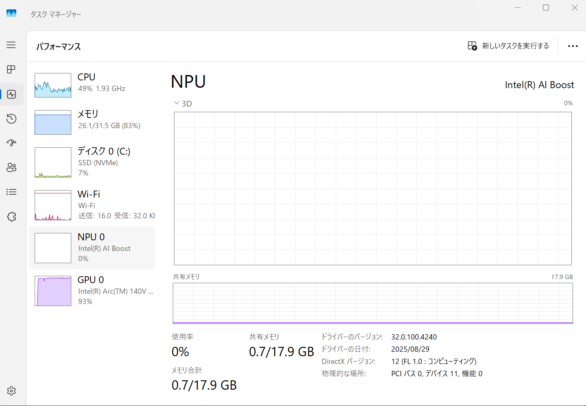Click the GPU 0 purple mini graph thumbnail
Screen dimensions: 586x406
click(53, 291)
